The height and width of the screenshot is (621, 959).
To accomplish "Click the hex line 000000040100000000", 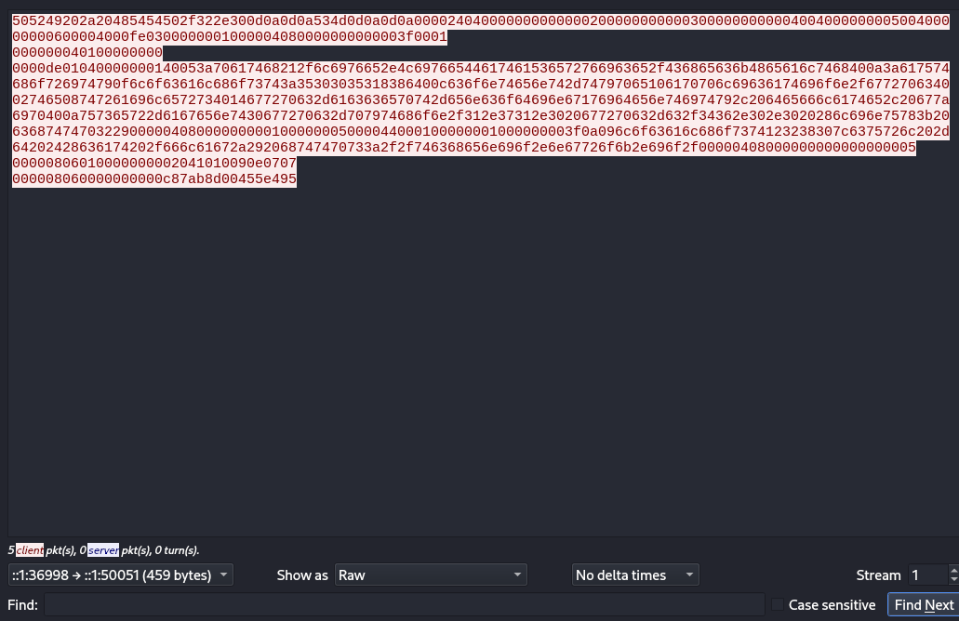I will pos(87,53).
